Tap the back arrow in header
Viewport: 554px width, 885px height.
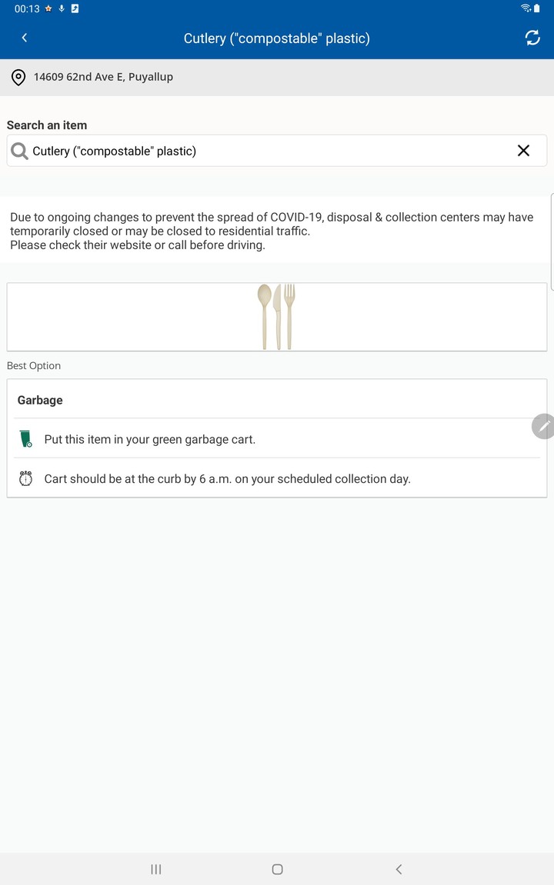(25, 38)
